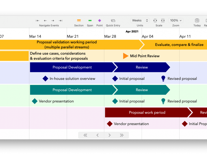Screen dimensions: 207x155
Task: Open the 100% zoom dropdown
Action: tap(176, 20)
